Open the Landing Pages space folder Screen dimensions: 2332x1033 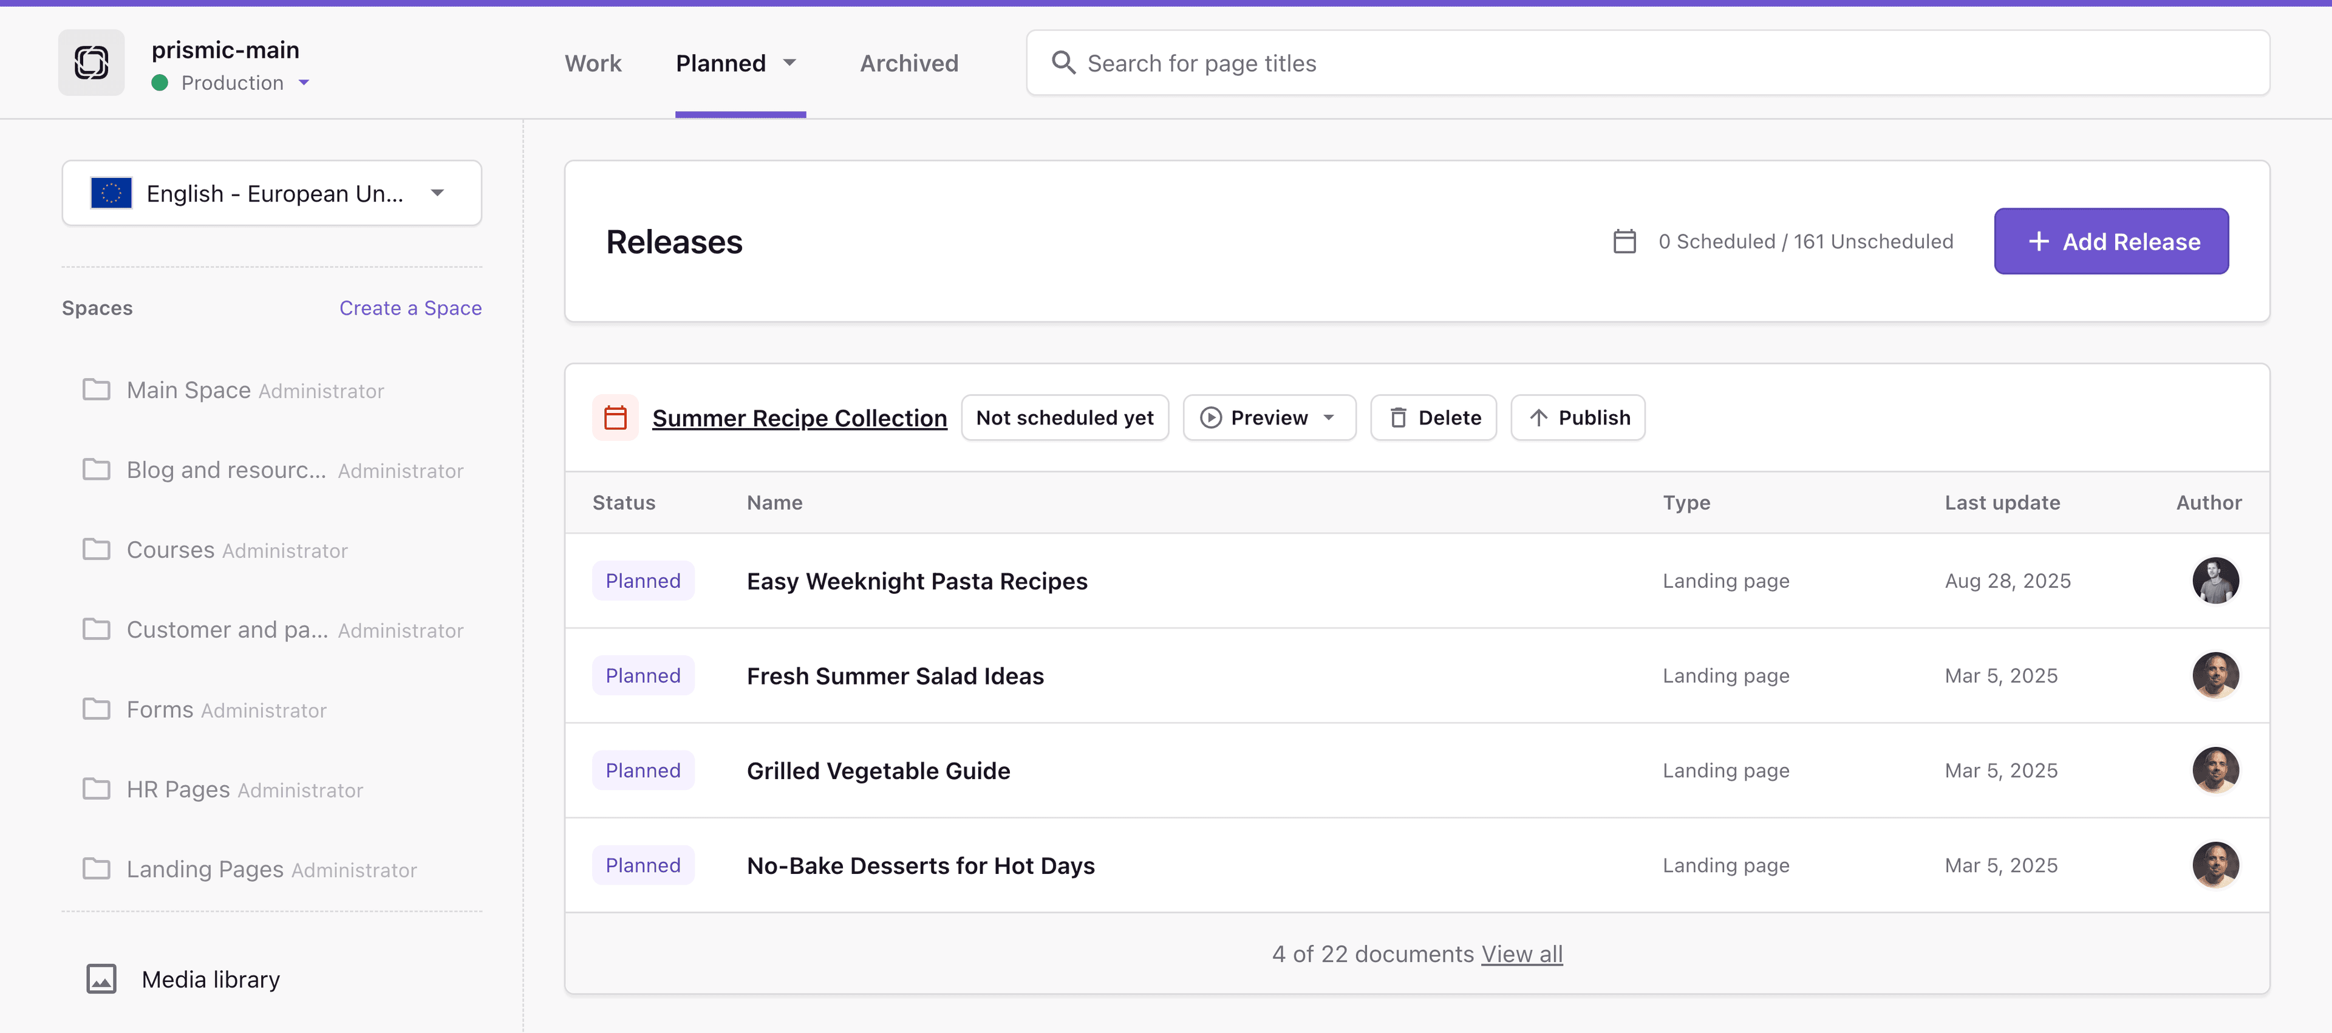pyautogui.click(x=205, y=869)
